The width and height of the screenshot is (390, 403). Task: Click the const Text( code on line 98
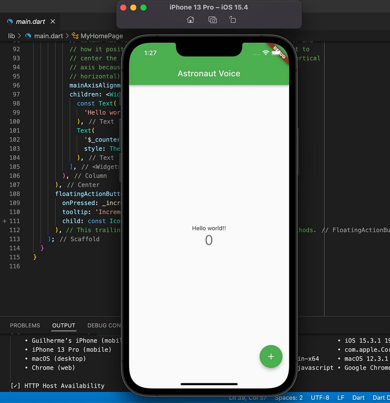96,103
